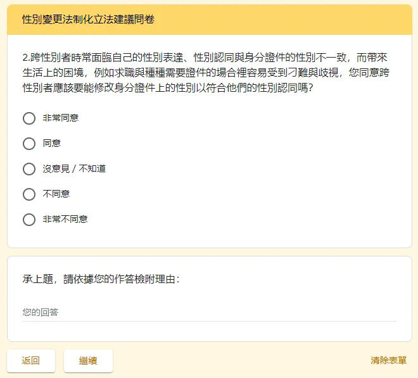Click the 沒意見 / 不知道 label text
This screenshot has width=418, height=378.
click(74, 168)
